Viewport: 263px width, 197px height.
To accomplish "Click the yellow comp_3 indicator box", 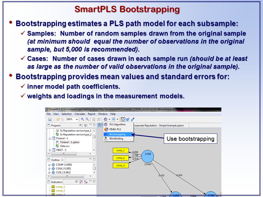I will tap(121, 165).
